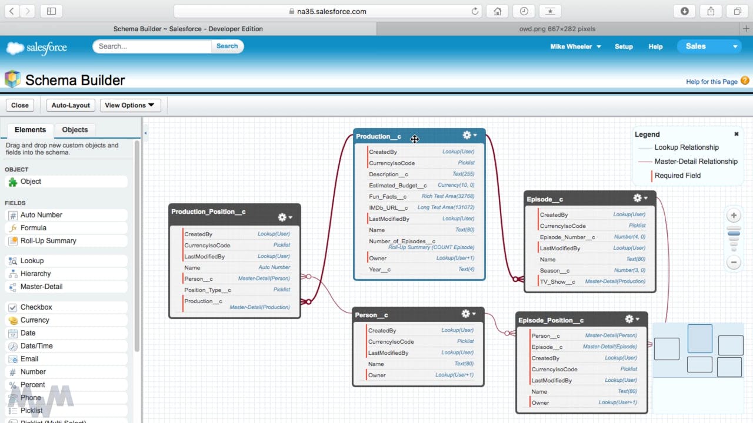Image resolution: width=753 pixels, height=423 pixels.
Task: Select the Email field icon
Action: [12, 359]
